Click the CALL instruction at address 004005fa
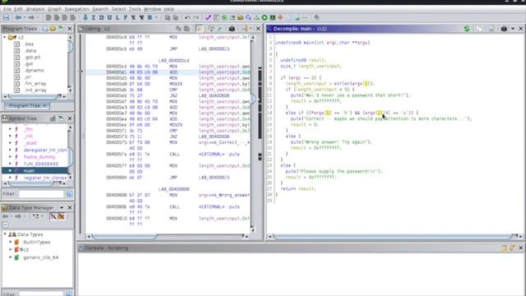526x296 pixels. click(x=174, y=154)
